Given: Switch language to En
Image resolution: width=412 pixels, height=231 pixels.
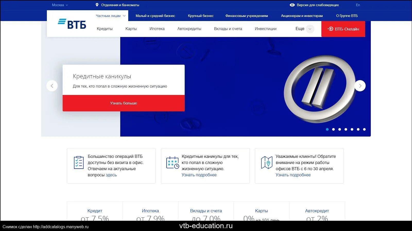Looking at the screenshot, I should pos(358,5).
